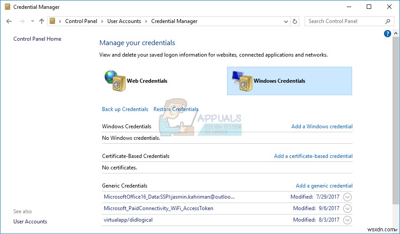Viewport: 400px width, 234px height.
Task: Open the recent locations dropdown arrow
Action: pos(32,21)
